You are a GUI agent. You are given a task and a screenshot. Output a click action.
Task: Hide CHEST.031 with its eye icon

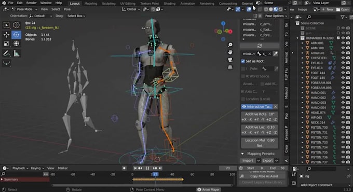343,58
